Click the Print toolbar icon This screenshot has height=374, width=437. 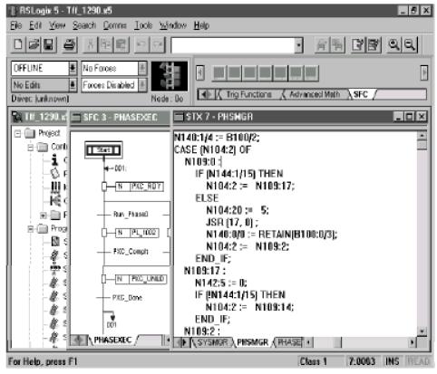click(x=70, y=44)
